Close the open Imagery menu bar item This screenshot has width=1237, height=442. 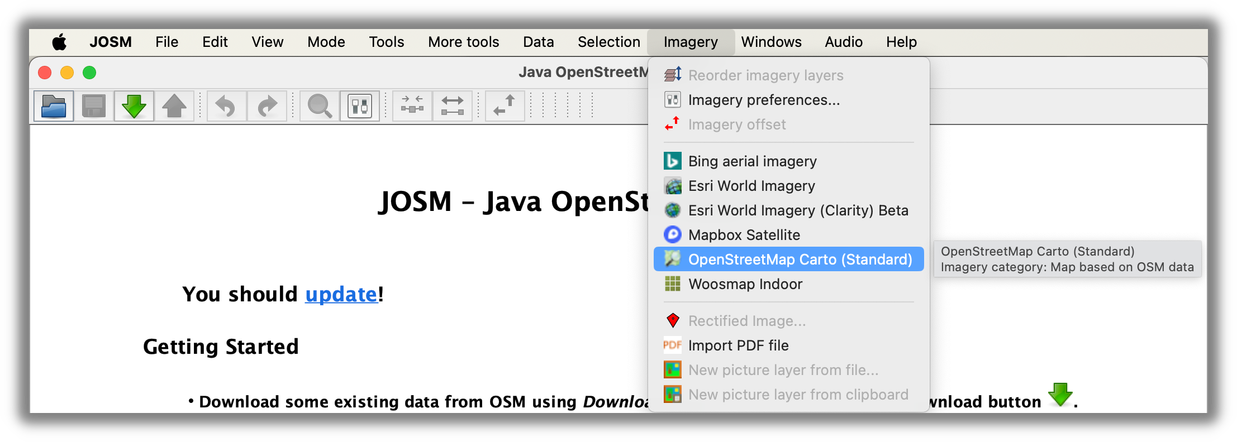(691, 42)
